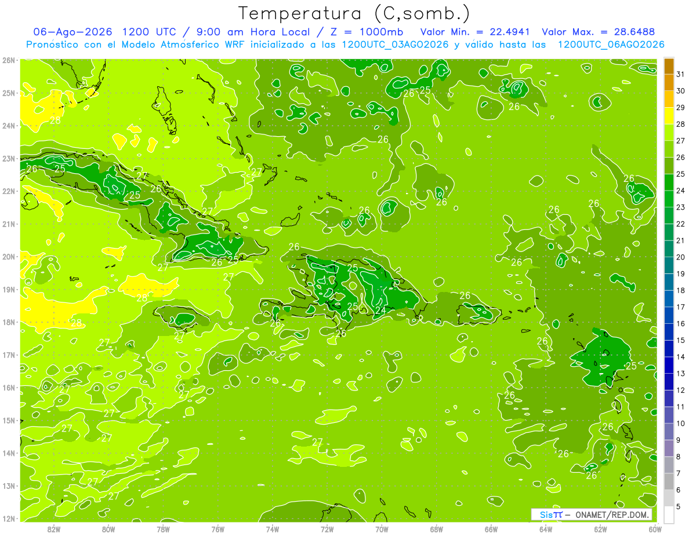Click the 18N latitude axis label

8,322
